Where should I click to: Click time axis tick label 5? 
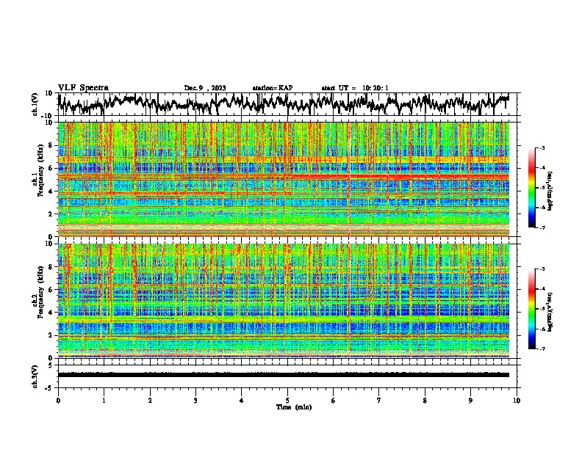point(287,401)
